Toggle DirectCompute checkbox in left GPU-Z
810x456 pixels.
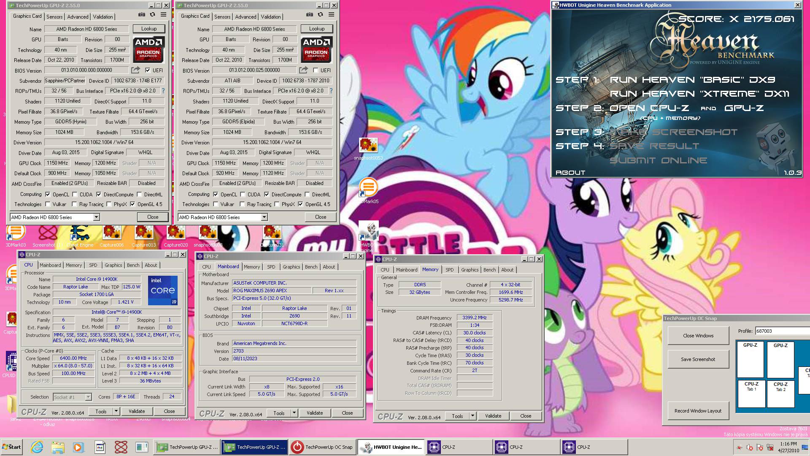[x=99, y=194]
